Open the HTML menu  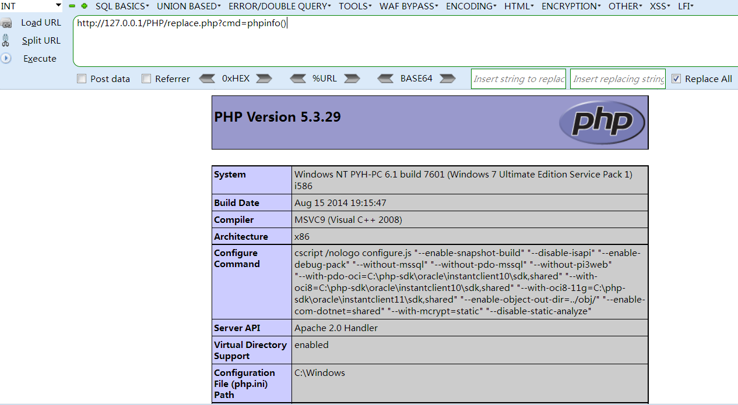tap(519, 6)
